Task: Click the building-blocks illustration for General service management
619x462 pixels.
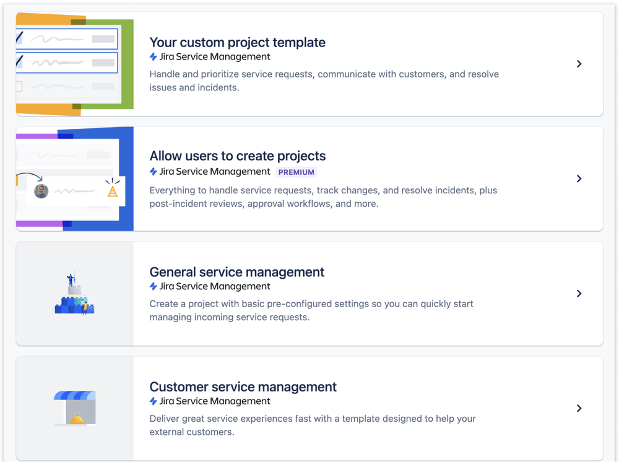Action: (74, 293)
